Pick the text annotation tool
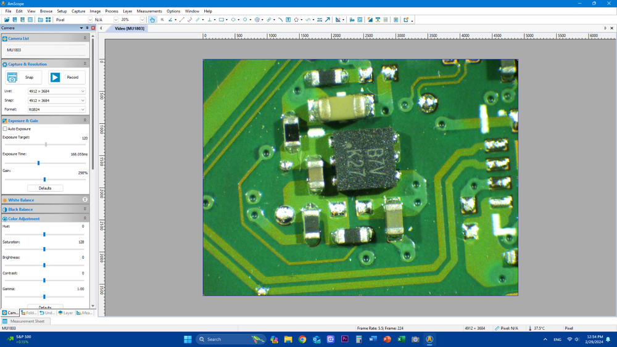The height and width of the screenshot is (347, 617). tap(288, 20)
